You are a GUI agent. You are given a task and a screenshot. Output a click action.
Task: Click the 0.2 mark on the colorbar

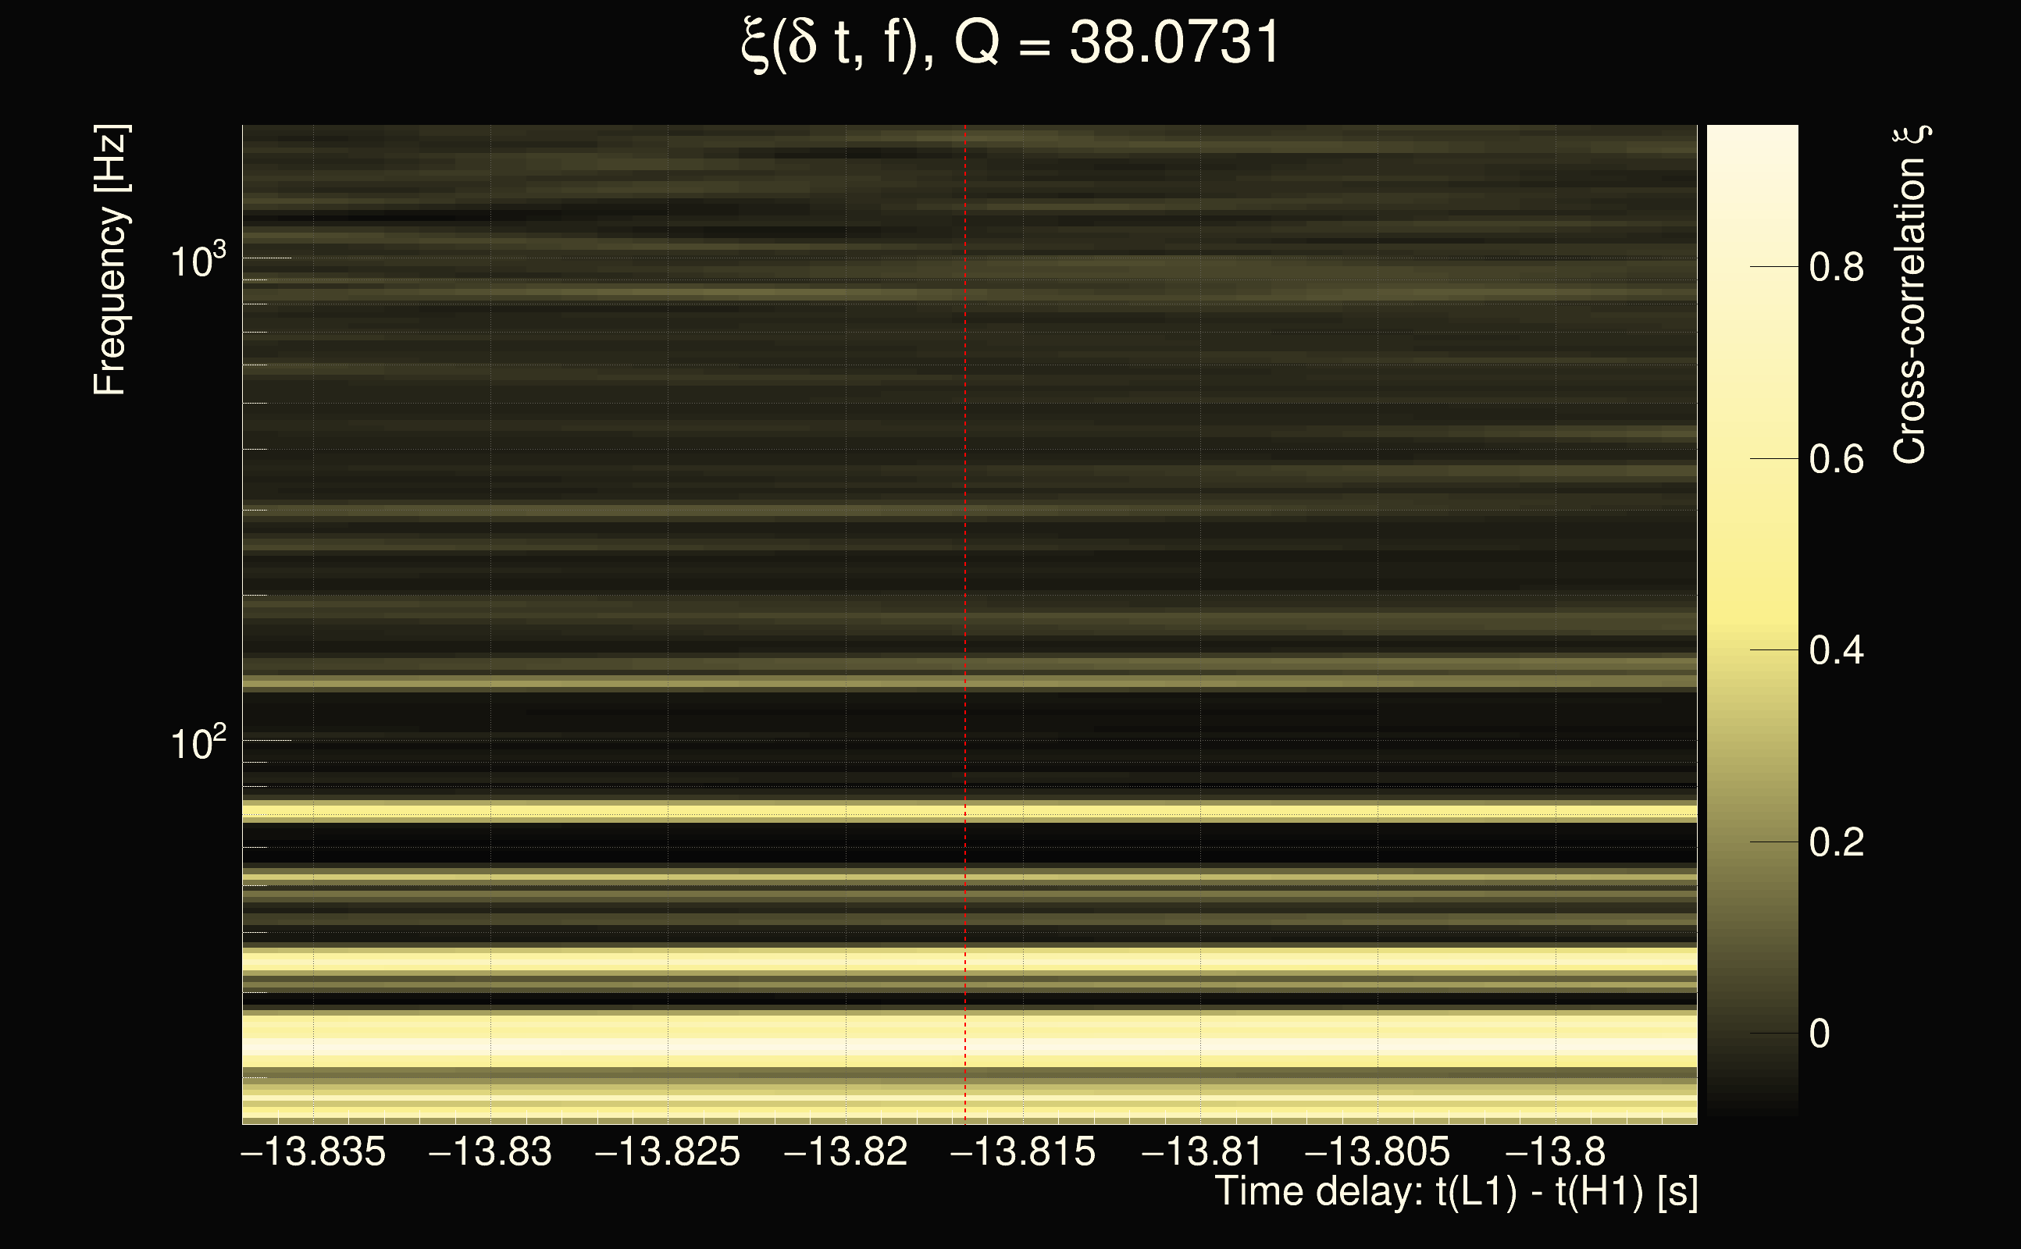coord(1836,842)
